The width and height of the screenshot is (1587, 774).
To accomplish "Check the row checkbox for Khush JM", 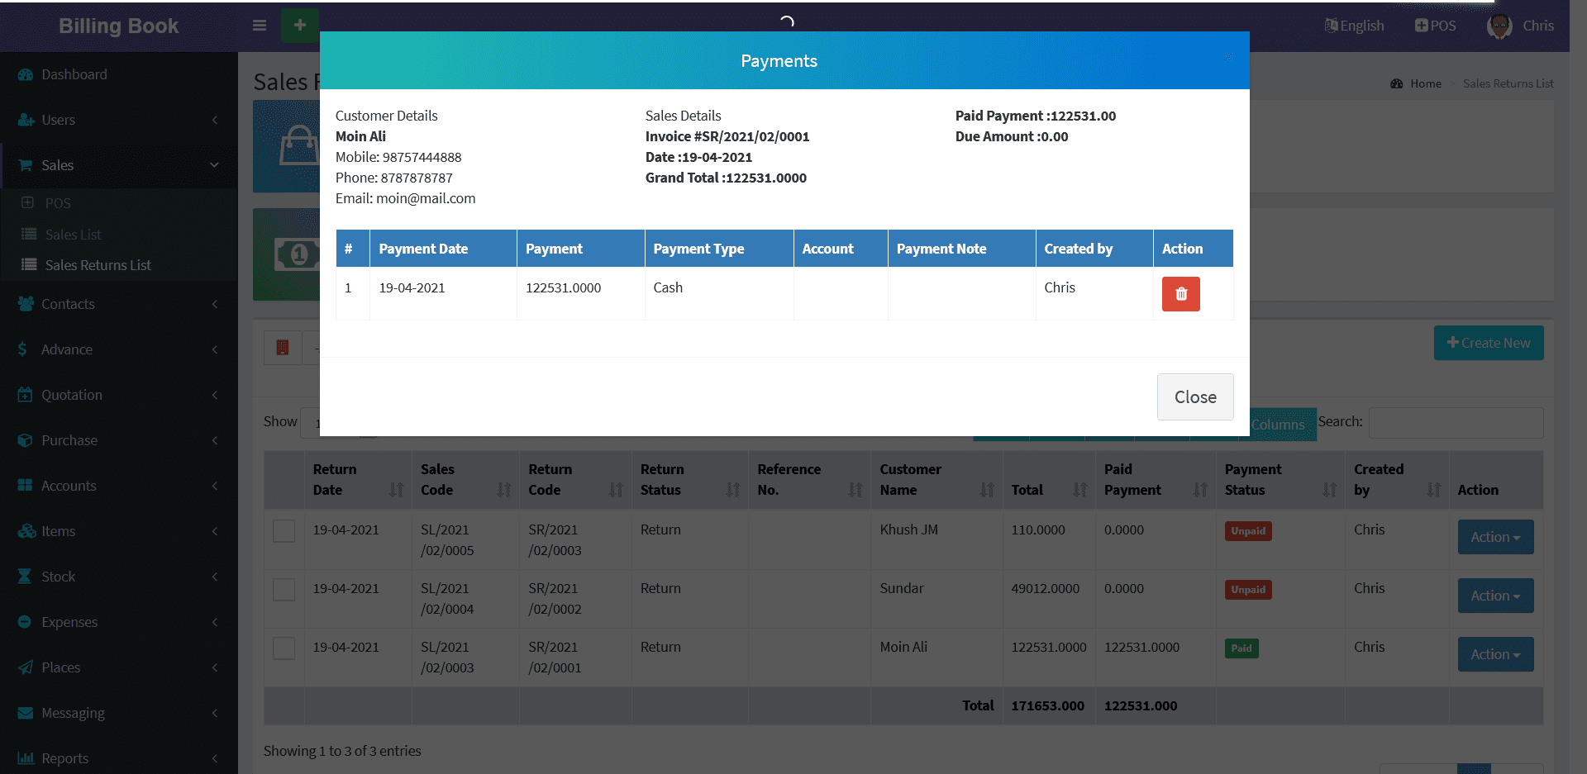I will [284, 531].
